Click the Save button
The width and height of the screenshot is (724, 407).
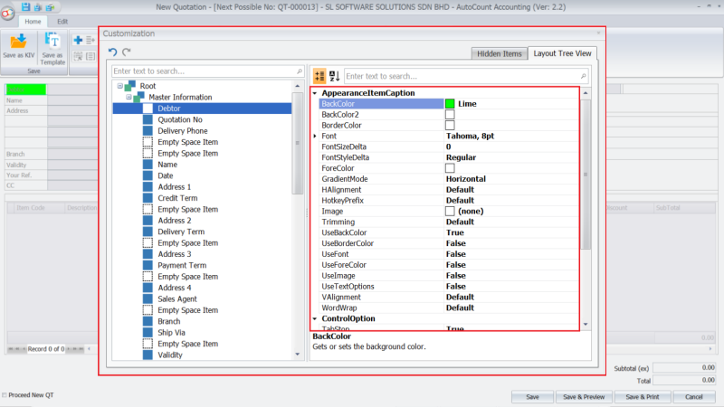pyautogui.click(x=532, y=397)
